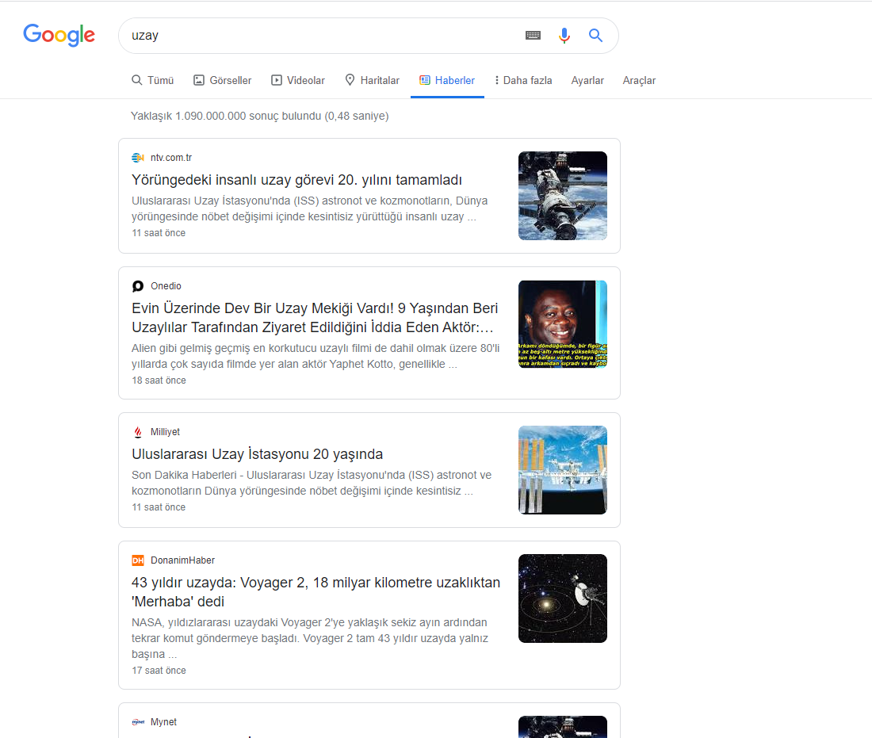Switch to the Videolar tab
Screen dimensions: 872x738
tap(297, 81)
